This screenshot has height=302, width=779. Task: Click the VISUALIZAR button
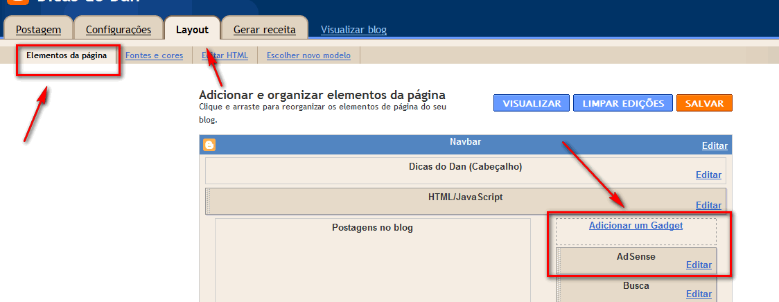point(532,103)
